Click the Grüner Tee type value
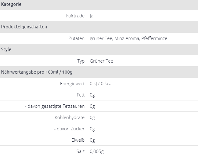The width and height of the screenshot is (198, 156). pos(101,61)
